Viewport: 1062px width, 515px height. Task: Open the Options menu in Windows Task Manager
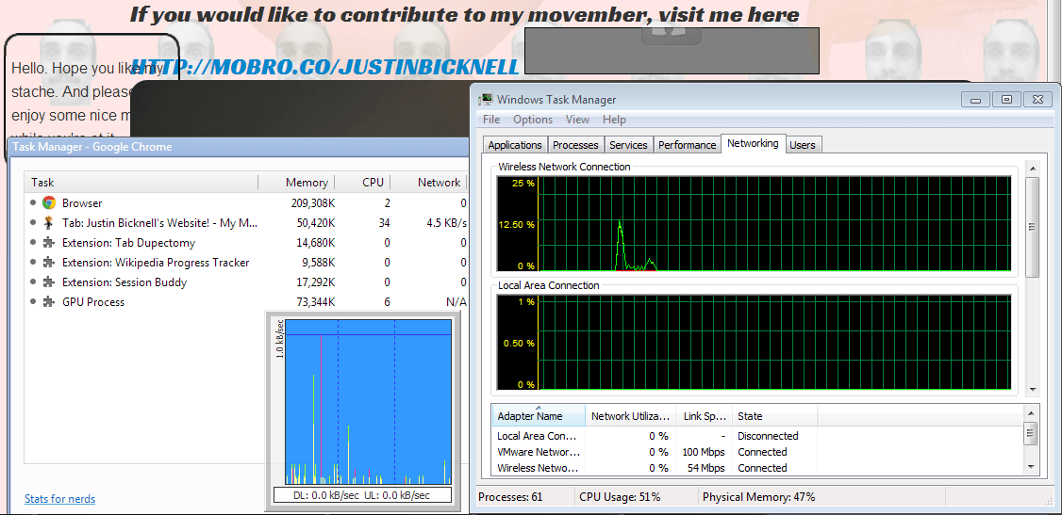[532, 120]
